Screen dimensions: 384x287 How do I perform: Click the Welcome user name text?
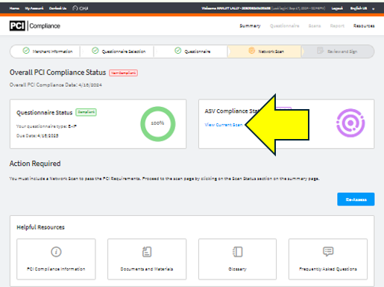click(236, 8)
